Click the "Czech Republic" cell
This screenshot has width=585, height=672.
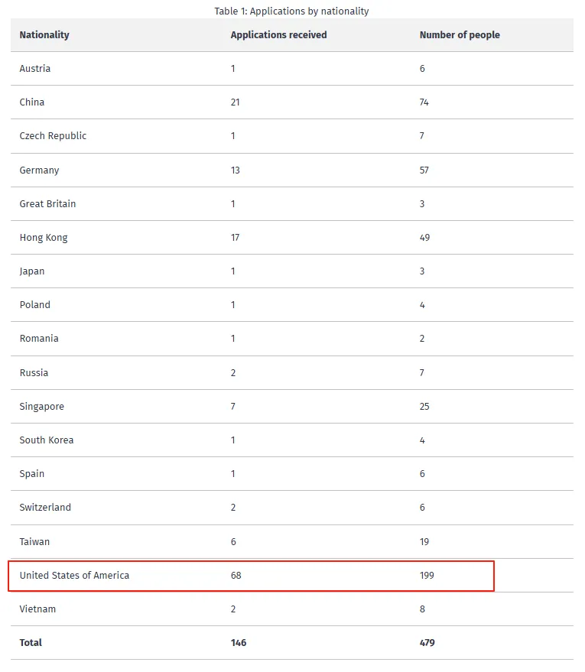[53, 136]
